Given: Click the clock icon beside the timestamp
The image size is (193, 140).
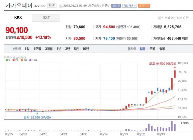Looking at the screenshot, I should [61, 6].
